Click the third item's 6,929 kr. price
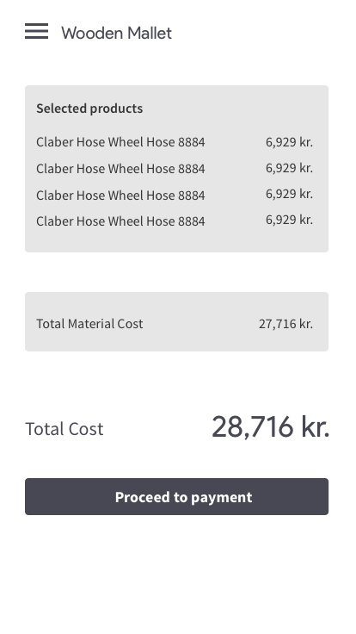This screenshot has width=356, height=634. pos(289,194)
